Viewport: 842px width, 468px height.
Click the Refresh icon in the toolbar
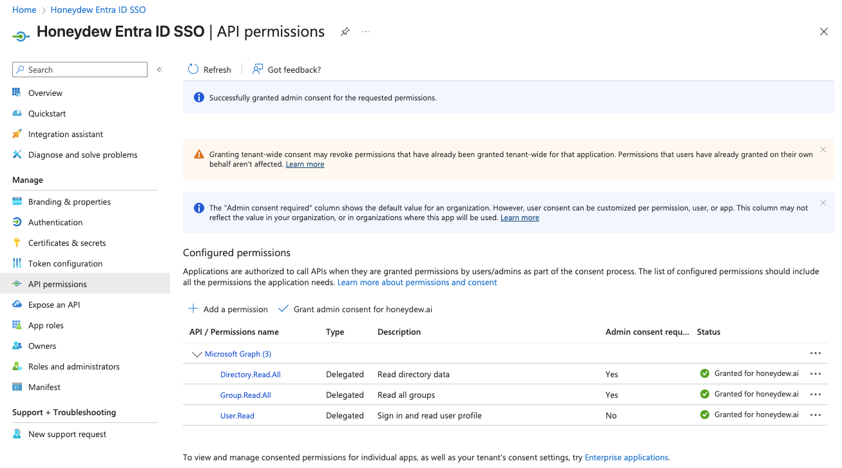pos(193,70)
